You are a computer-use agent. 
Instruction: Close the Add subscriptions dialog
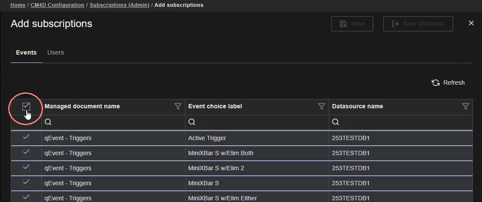(471, 23)
